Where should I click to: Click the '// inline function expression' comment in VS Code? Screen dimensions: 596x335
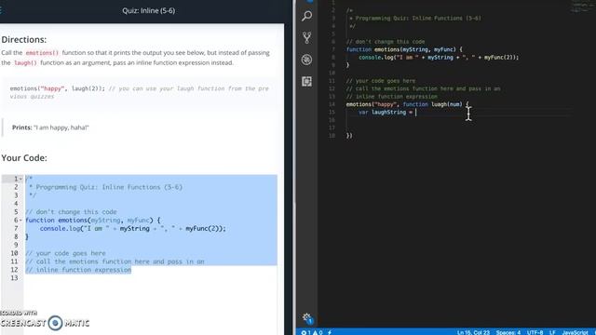coord(391,97)
